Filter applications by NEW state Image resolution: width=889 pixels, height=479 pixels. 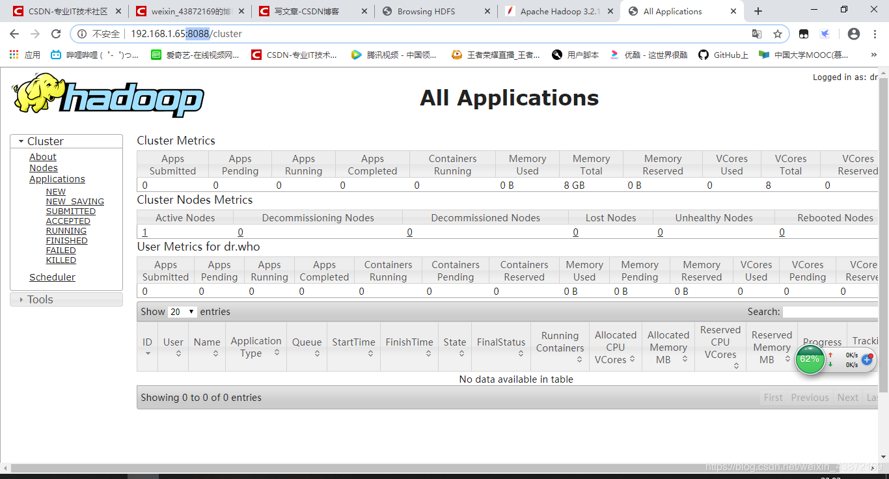pos(56,192)
